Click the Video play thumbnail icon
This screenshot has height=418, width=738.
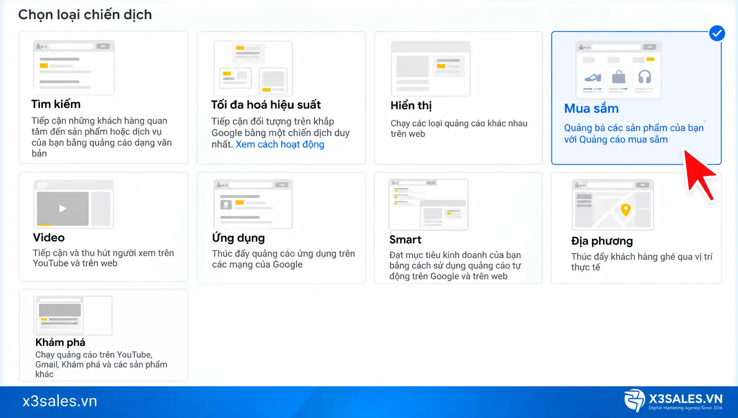click(x=62, y=209)
